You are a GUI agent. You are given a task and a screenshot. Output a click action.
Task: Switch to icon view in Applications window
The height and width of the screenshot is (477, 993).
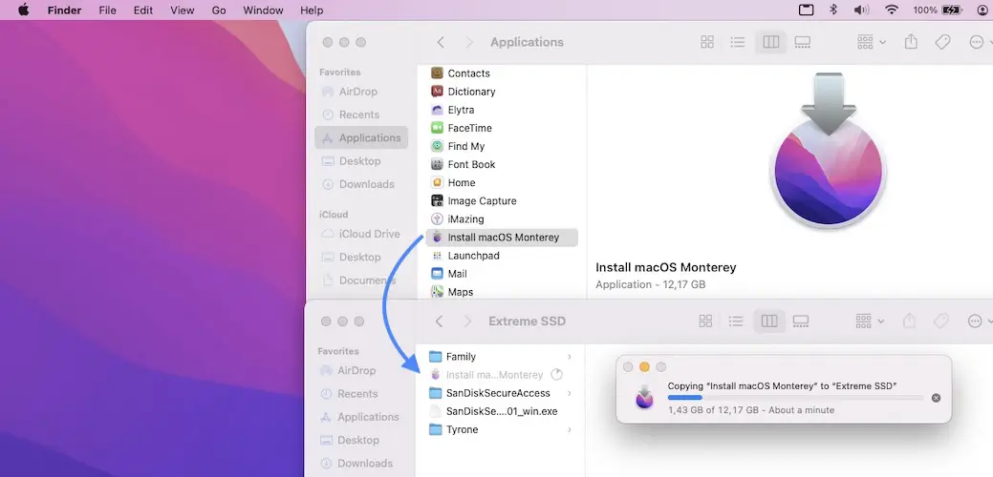[x=707, y=42]
